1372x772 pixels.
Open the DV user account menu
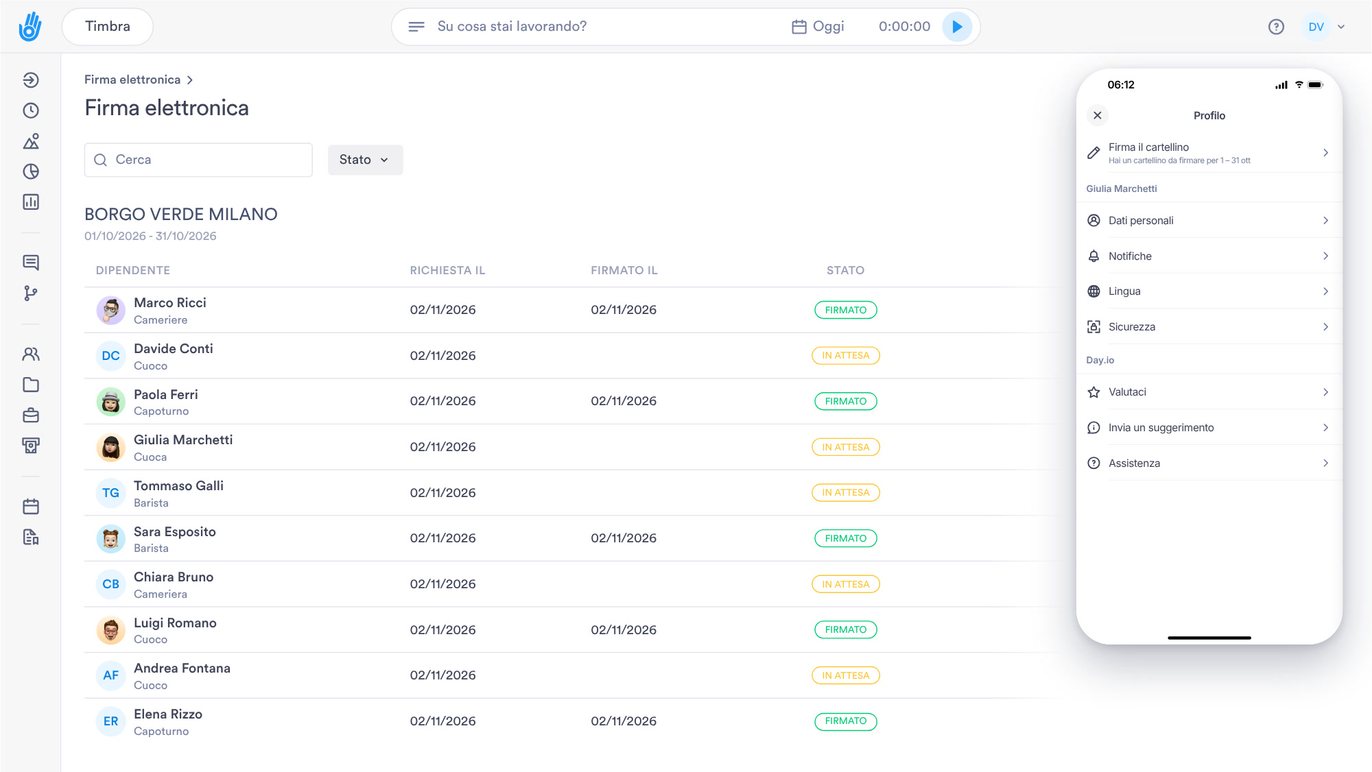click(x=1325, y=27)
